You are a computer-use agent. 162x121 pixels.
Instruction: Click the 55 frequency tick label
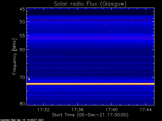coord(22,36)
